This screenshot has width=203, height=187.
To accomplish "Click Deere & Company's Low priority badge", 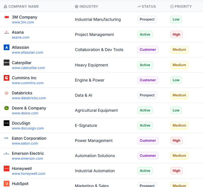I will pos(176,110).
